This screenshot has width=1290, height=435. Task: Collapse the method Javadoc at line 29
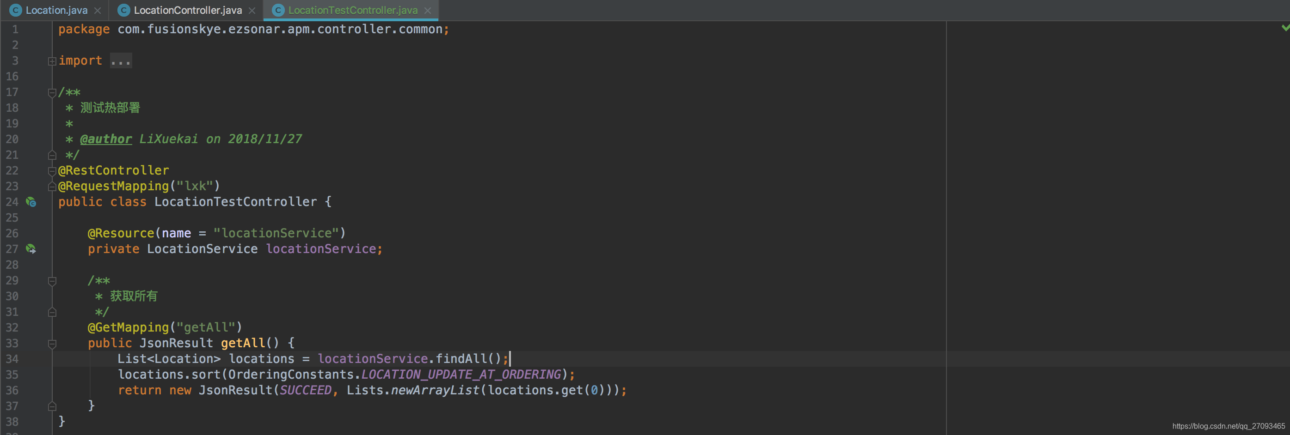pos(52,281)
